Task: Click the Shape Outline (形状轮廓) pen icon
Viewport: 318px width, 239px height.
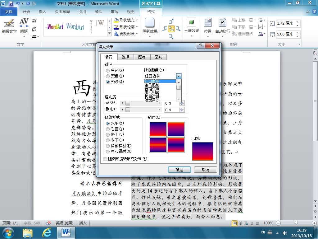Action: (x=116, y=27)
